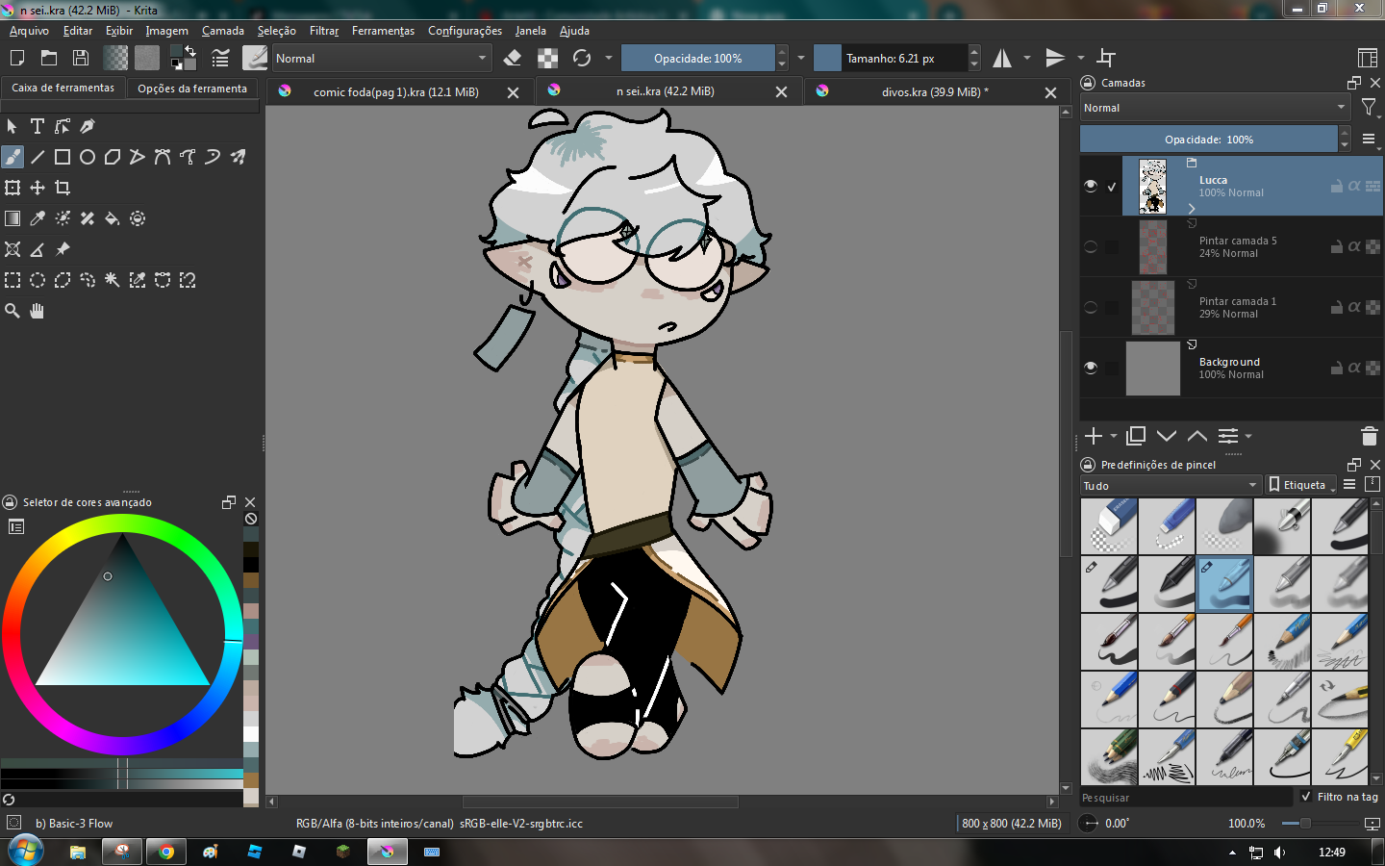Open the Filtrar menu
Image resolution: width=1385 pixels, height=866 pixels.
coord(324,31)
